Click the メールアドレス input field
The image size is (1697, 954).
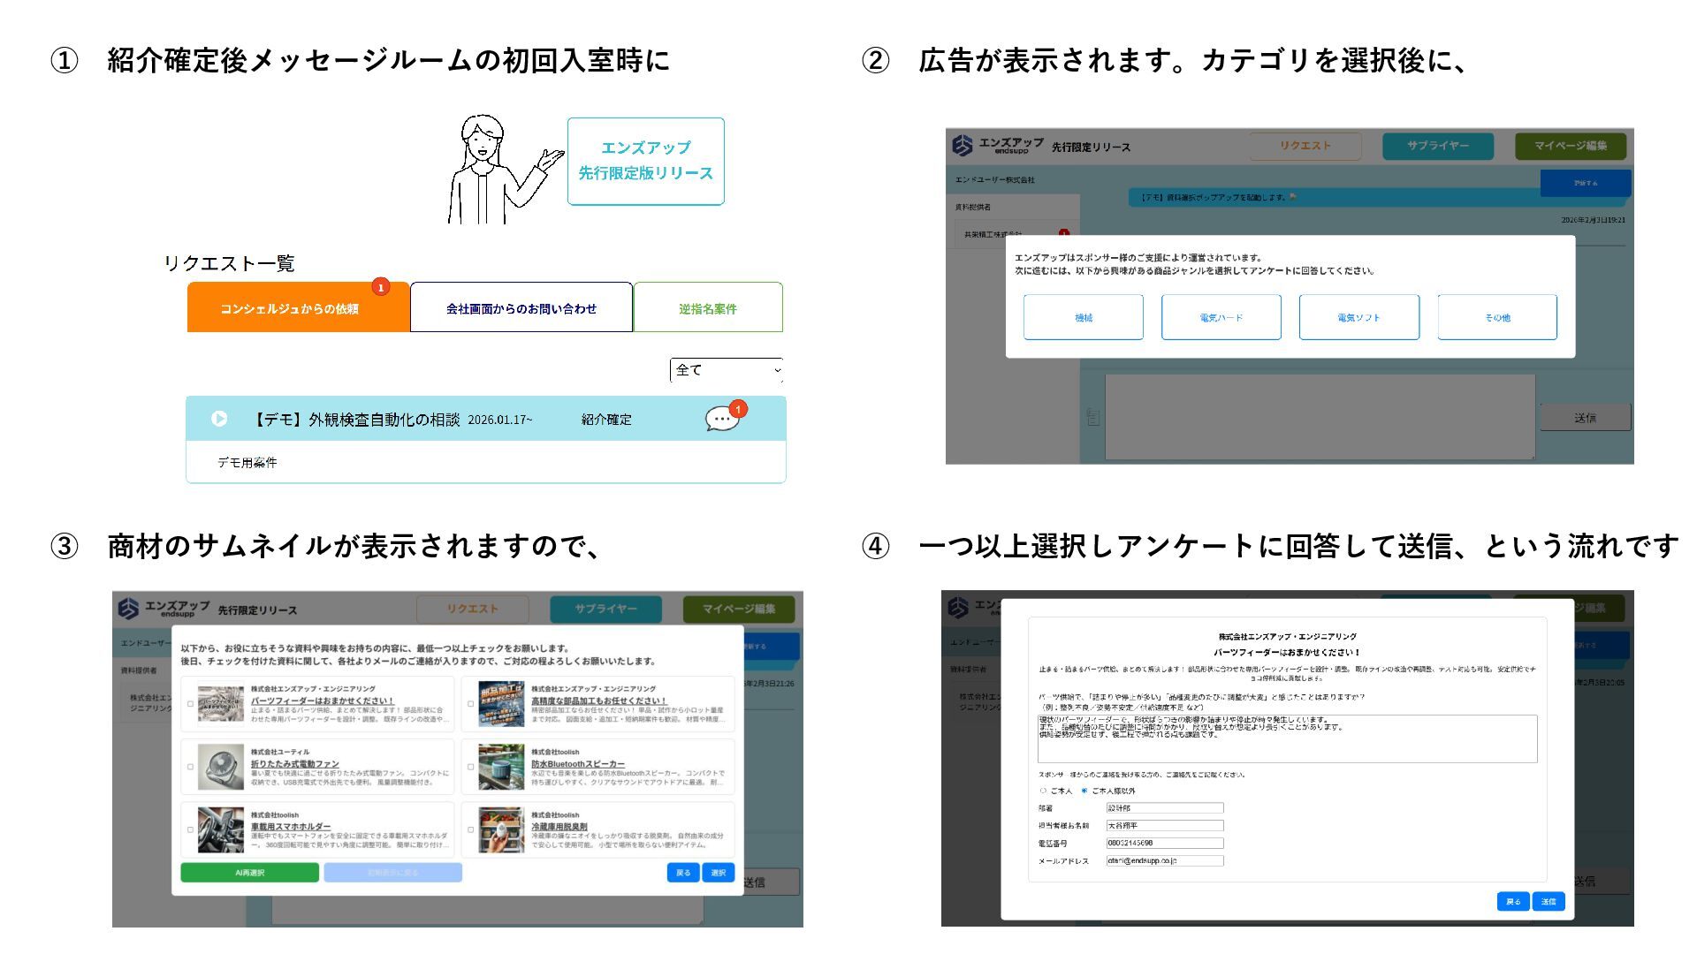(1164, 860)
